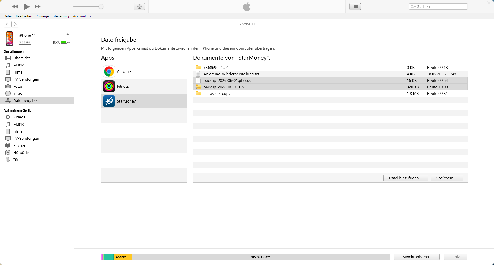Select the Chrome app icon
This screenshot has width=494, height=265.
click(109, 71)
